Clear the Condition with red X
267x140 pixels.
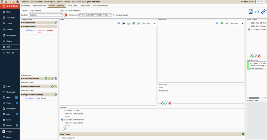pyautogui.click(x=66, y=15)
